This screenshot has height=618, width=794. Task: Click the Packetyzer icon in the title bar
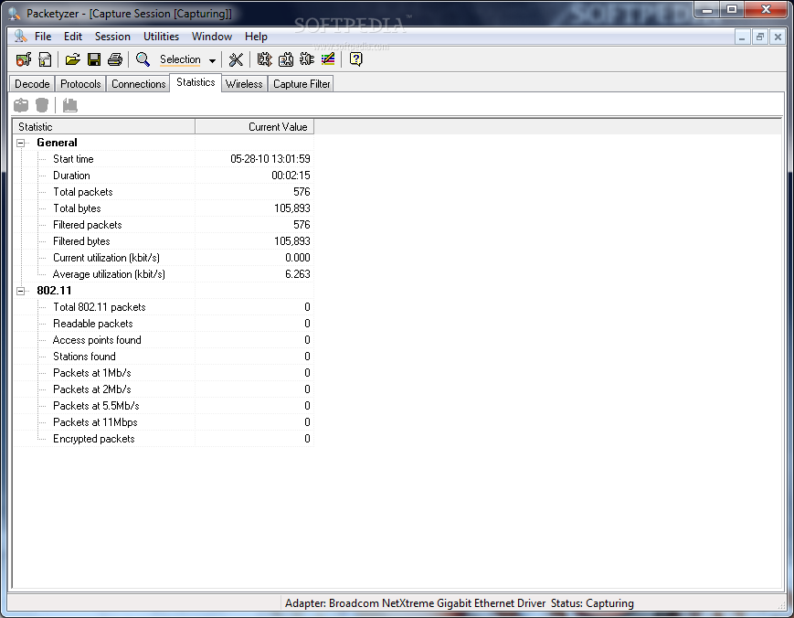[x=15, y=14]
